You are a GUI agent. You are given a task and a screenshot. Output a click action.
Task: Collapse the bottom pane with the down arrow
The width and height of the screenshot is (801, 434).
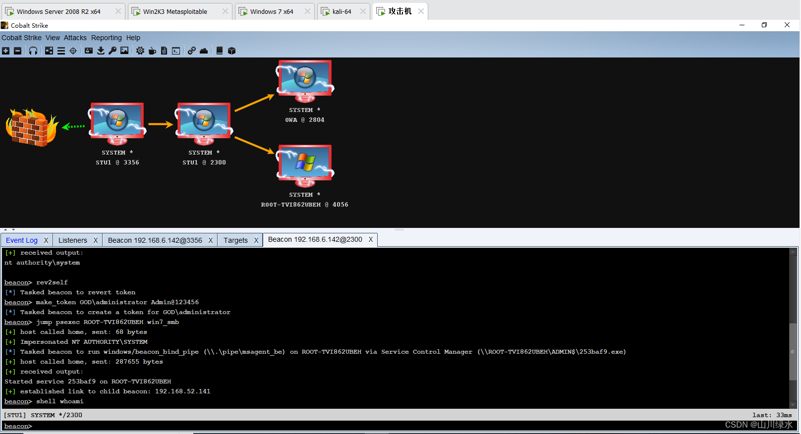pos(13,230)
